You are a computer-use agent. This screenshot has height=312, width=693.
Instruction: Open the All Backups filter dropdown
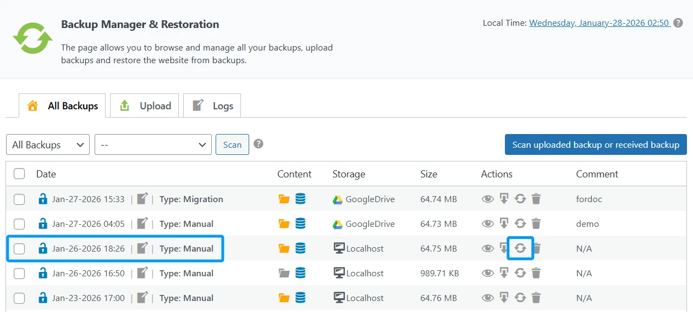tap(48, 144)
